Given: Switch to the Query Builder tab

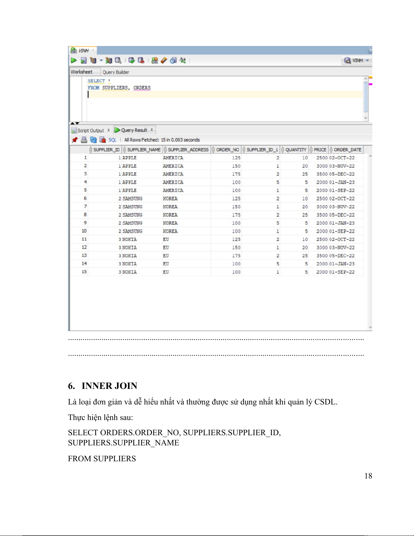Looking at the screenshot, I should [x=116, y=72].
